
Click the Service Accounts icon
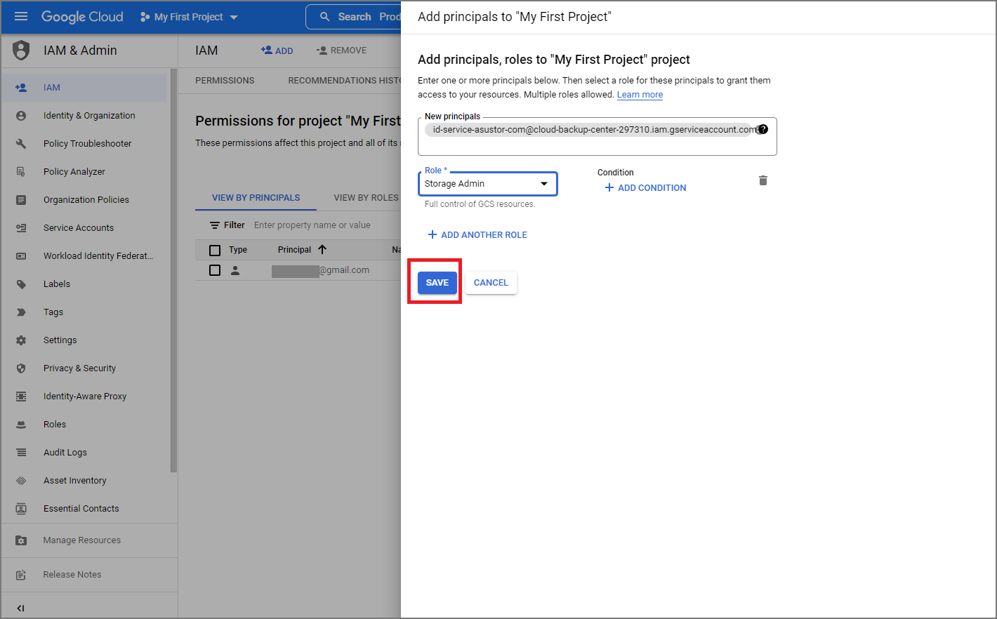point(21,228)
